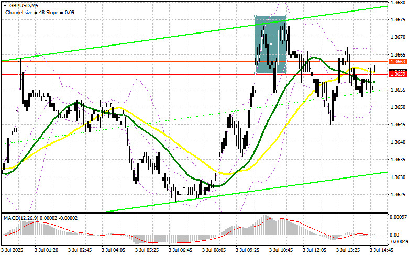This screenshot has width=409, height=256.
Task: Click the 1.3670 price axis label
Action: point(398,37)
